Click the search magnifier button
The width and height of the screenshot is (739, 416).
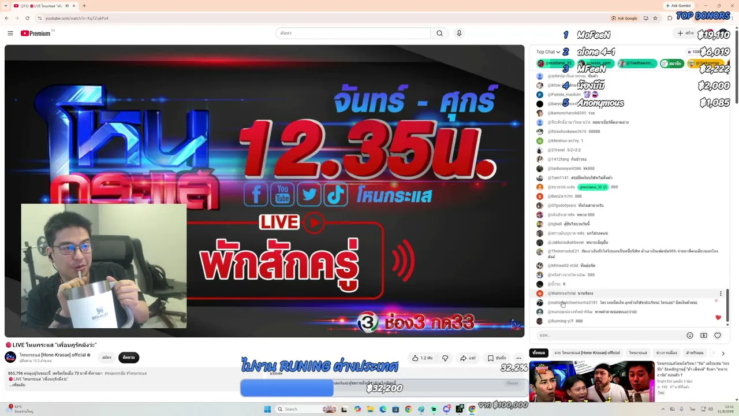pyautogui.click(x=439, y=34)
